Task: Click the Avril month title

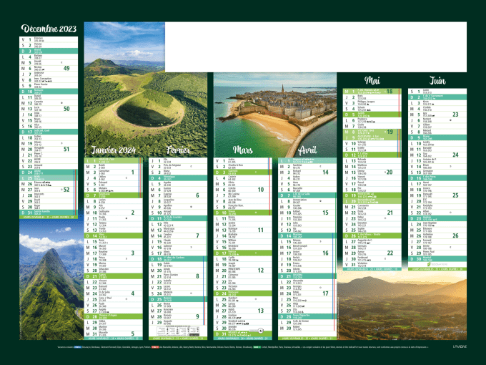Action: 307,151
